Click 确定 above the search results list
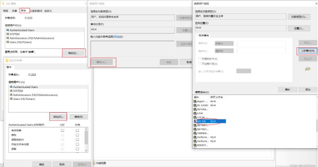Image resolution: width=318 pixels, height=167 pixels. tap(287, 89)
